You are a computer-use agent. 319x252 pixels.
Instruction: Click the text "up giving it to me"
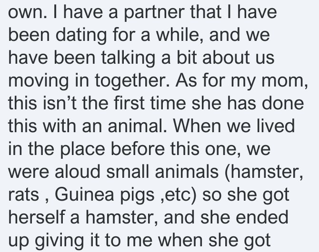click(80, 241)
